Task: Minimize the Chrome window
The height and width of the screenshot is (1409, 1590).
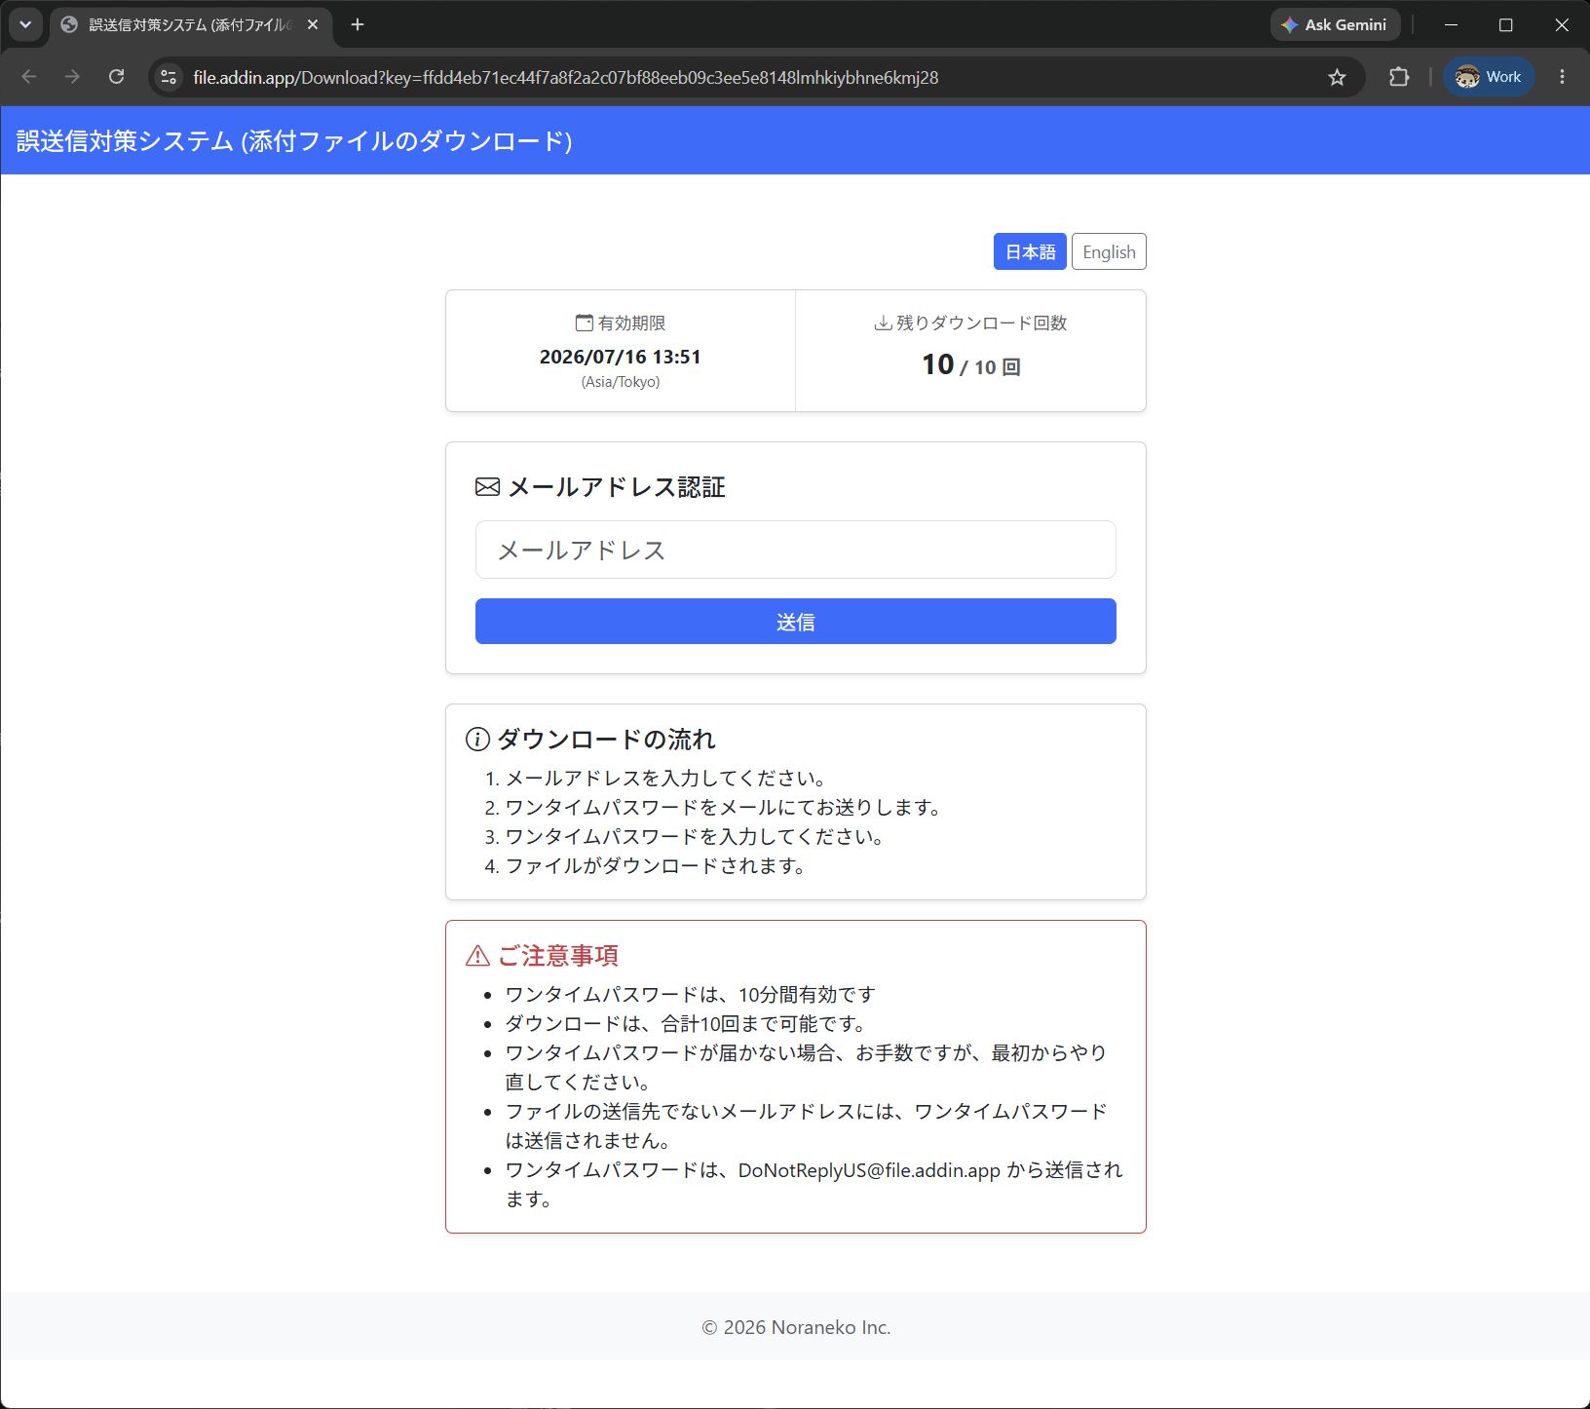Action: pyautogui.click(x=1451, y=24)
